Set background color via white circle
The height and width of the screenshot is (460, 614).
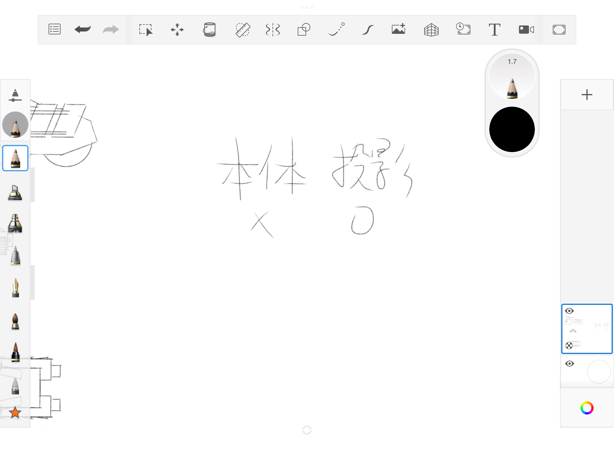(x=599, y=372)
